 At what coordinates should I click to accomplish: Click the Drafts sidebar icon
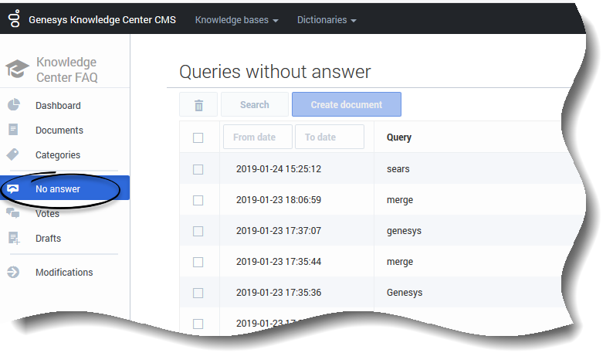[13, 239]
